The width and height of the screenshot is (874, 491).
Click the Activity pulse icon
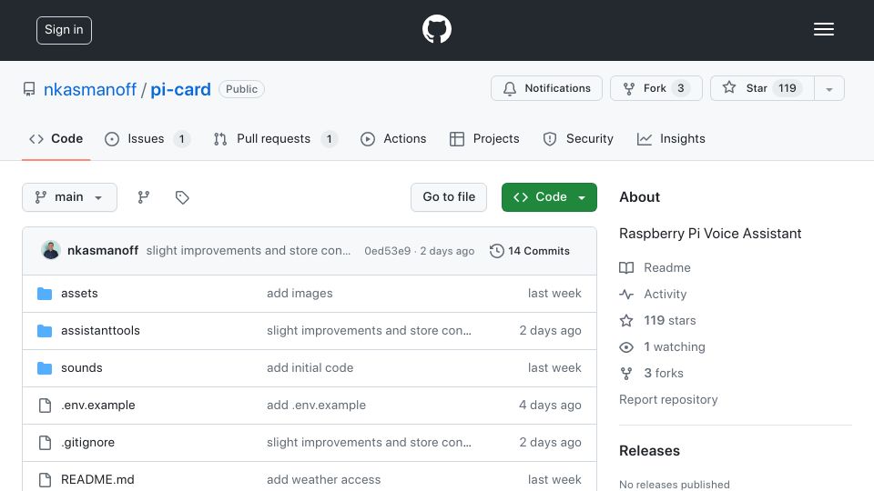pos(626,294)
